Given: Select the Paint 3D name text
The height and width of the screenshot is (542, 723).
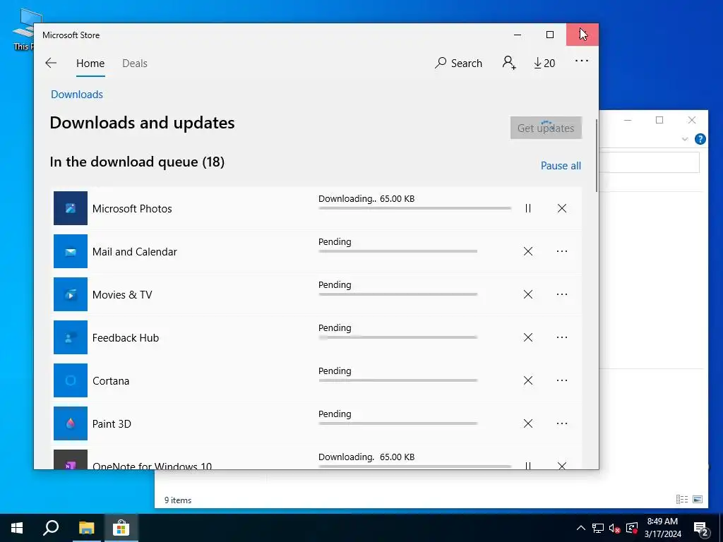Looking at the screenshot, I should 112,424.
